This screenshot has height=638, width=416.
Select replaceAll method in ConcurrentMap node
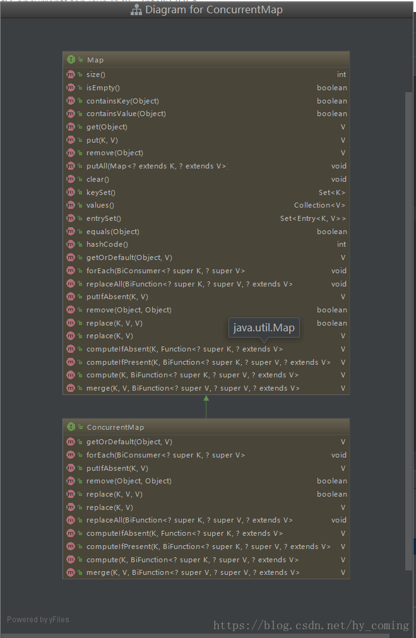point(189,520)
